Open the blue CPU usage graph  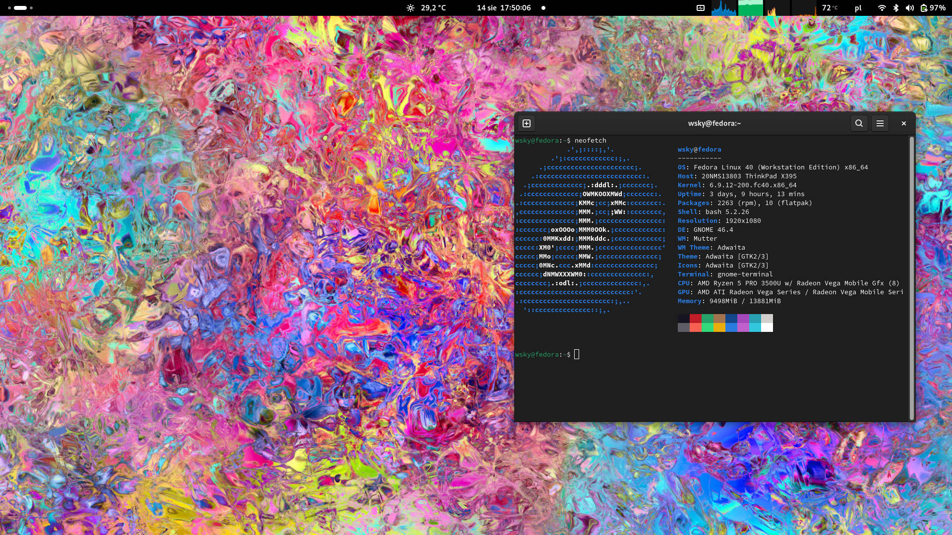point(724,8)
